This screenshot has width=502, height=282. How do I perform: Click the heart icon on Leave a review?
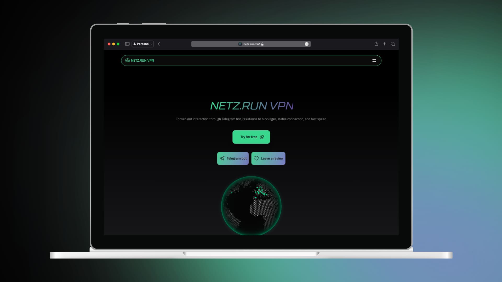point(256,158)
